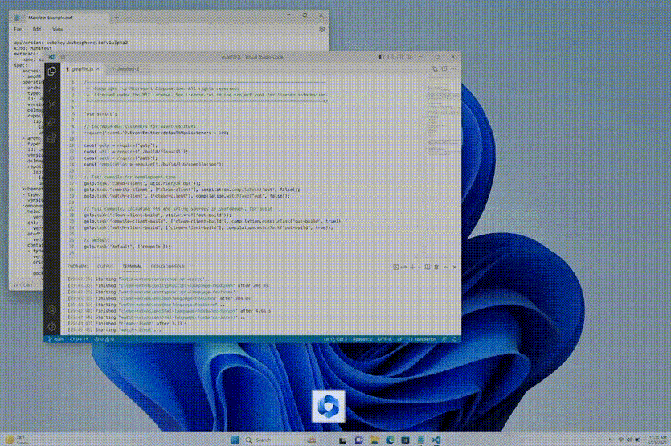Viewport: 671px width, 446px height.
Task: Open Task View on the taskbar
Action: pyautogui.click(x=343, y=440)
